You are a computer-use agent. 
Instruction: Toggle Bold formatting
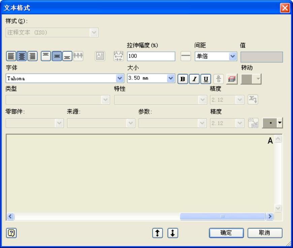183,79
